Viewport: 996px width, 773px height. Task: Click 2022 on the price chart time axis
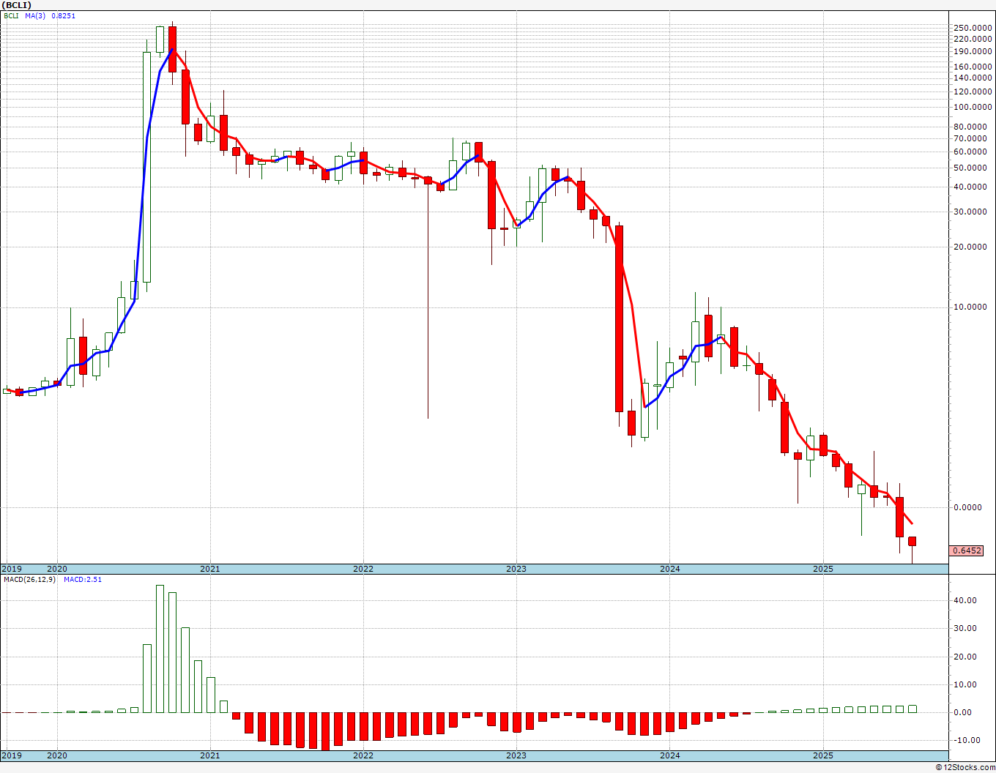pos(363,569)
